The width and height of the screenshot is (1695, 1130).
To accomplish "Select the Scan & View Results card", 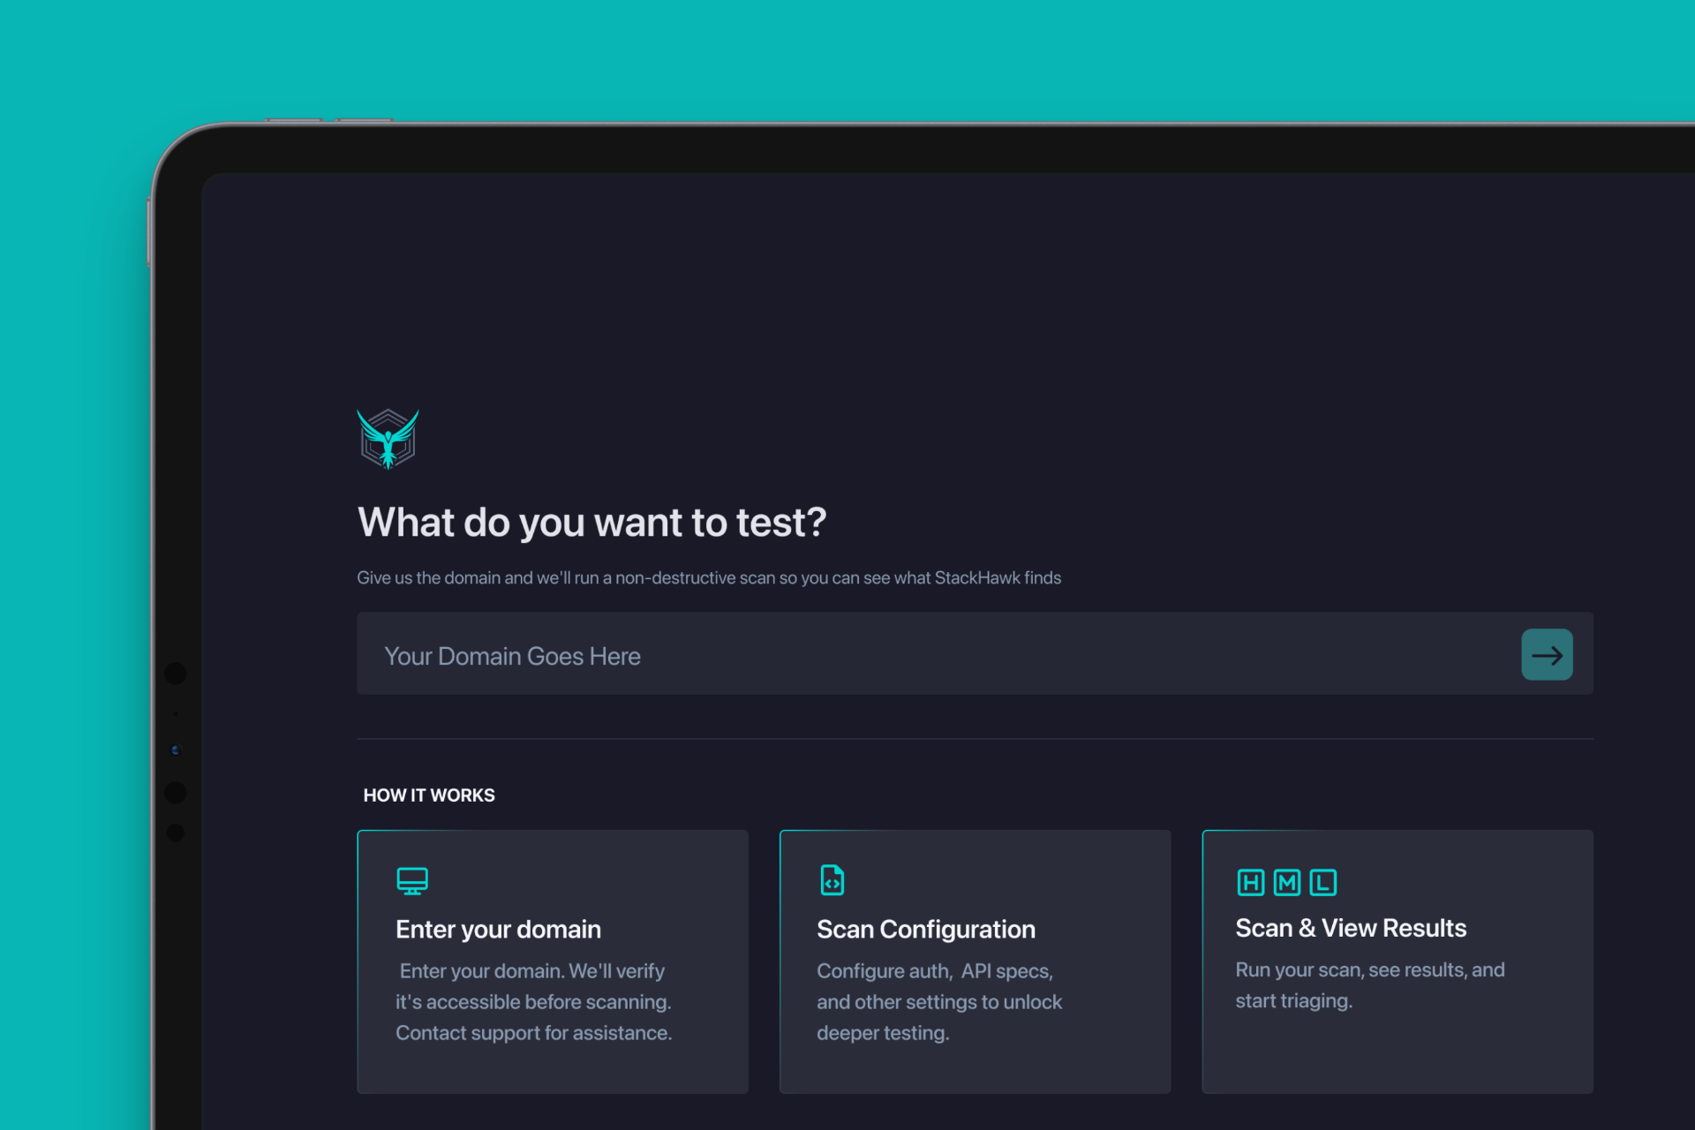I will 1397,960.
